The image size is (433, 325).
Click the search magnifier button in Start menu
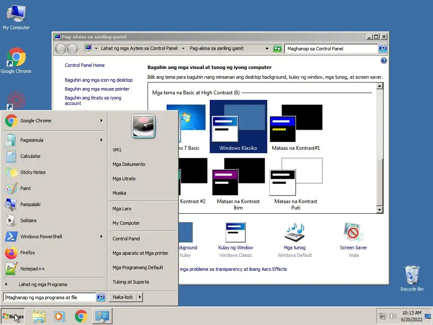101,297
